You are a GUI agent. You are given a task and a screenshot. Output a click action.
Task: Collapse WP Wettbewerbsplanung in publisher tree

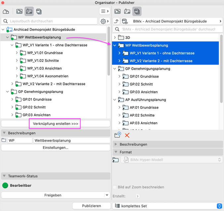[x=114, y=45]
